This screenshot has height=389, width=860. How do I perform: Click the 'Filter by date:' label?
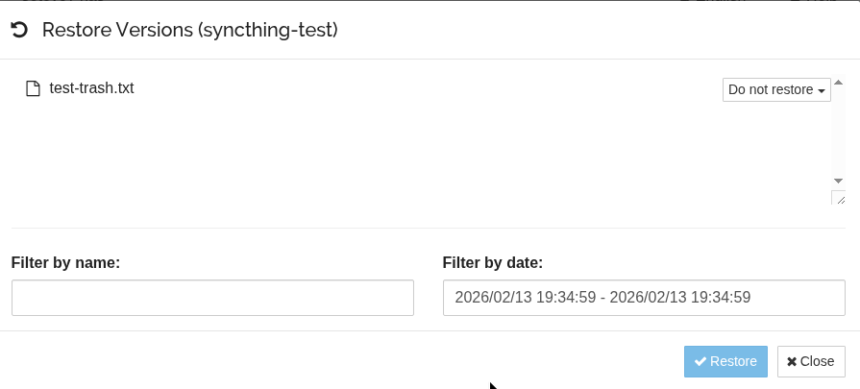pos(493,262)
